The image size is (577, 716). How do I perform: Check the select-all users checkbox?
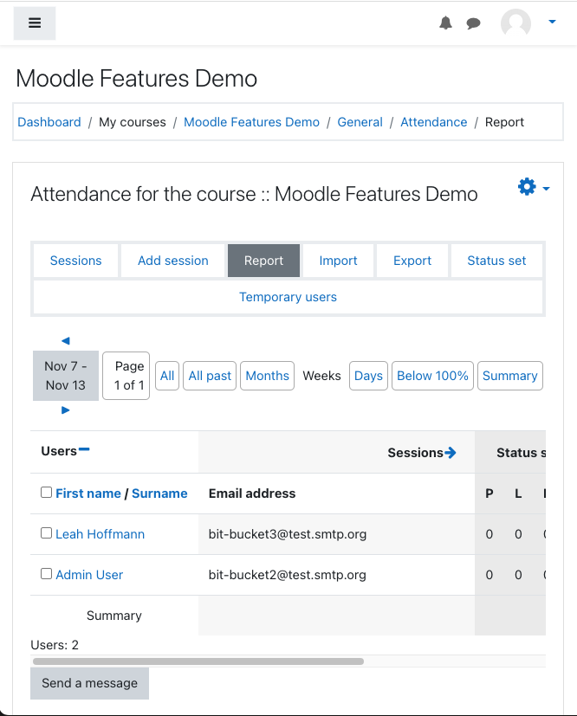tap(46, 492)
